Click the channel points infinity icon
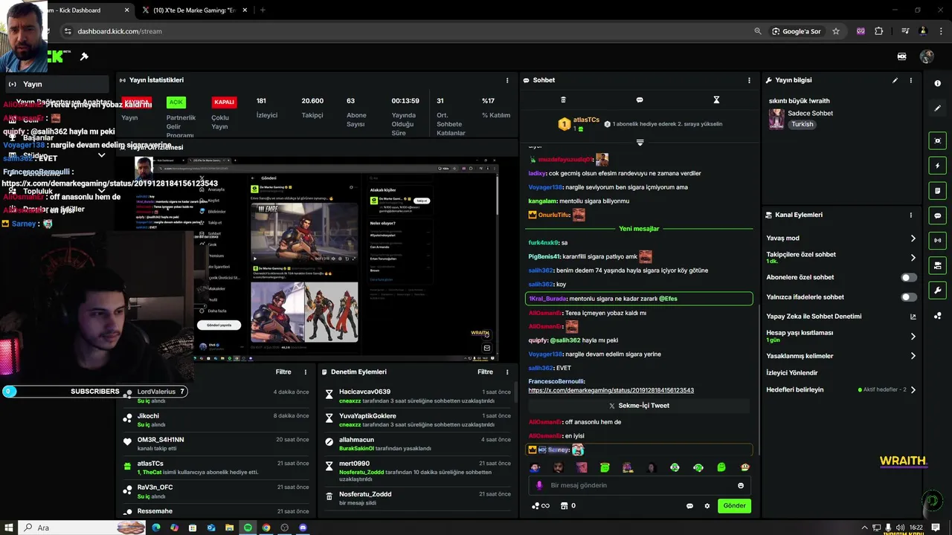This screenshot has width=952, height=535. click(x=540, y=506)
